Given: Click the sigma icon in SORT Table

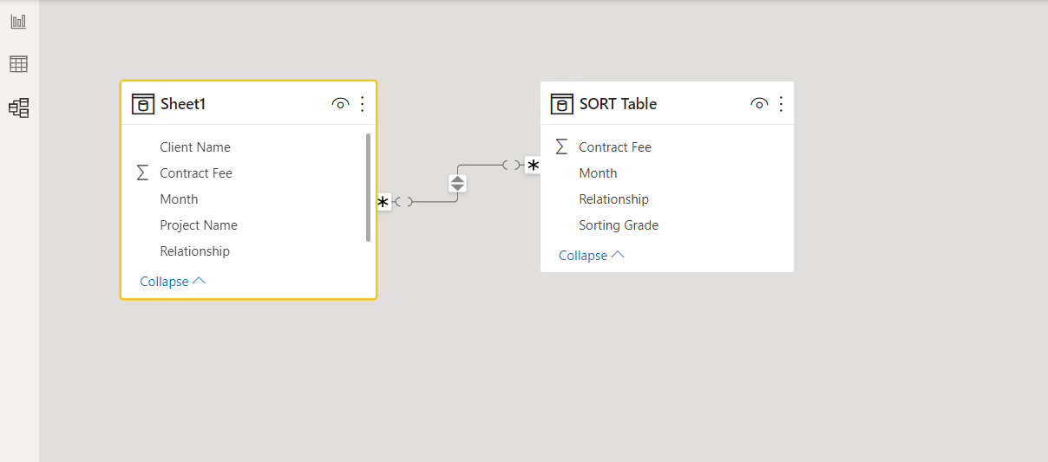Looking at the screenshot, I should (561, 147).
